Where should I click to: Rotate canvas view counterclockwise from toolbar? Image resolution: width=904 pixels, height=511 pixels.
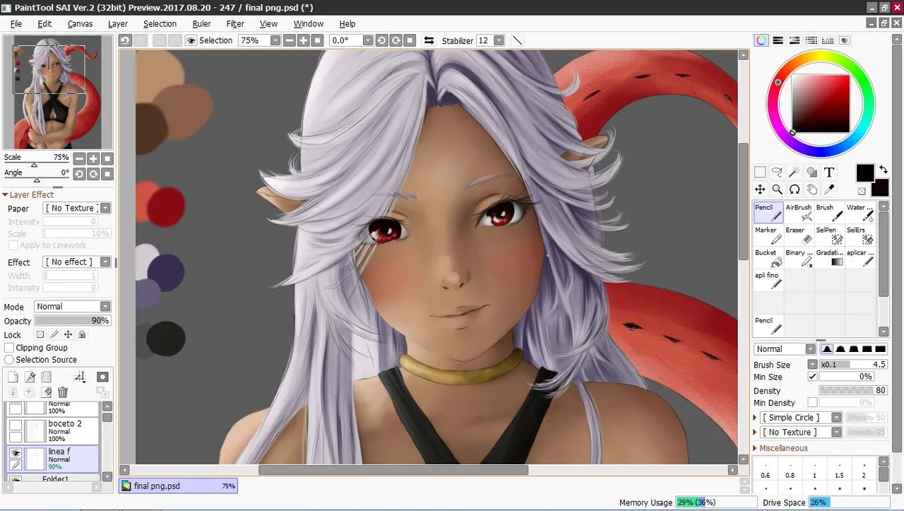pyautogui.click(x=381, y=40)
